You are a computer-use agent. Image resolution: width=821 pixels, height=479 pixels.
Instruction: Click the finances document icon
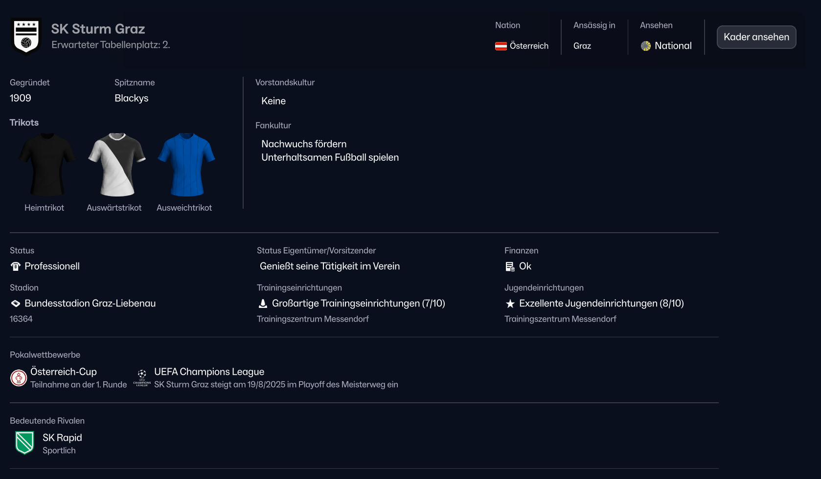510,266
